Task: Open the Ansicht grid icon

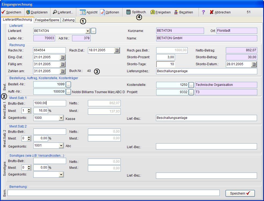Action: pyautogui.click(x=83, y=12)
